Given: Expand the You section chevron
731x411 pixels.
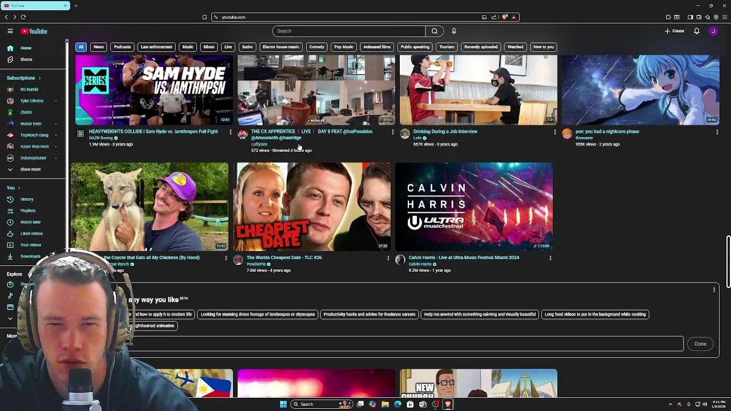Looking at the screenshot, I should click(x=19, y=188).
